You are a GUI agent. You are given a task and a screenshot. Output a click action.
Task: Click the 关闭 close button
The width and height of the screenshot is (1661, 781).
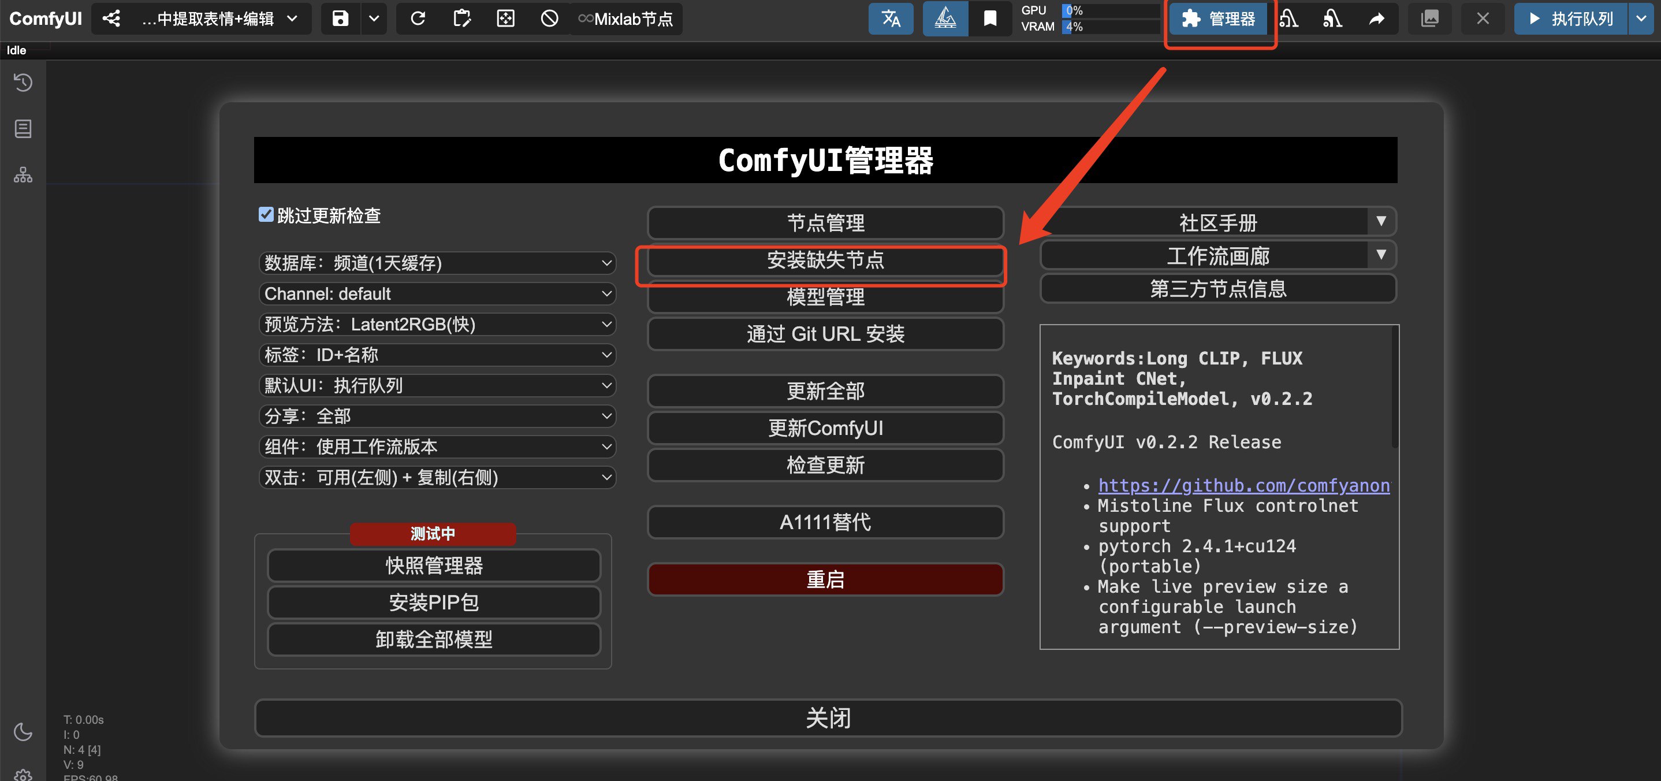(x=829, y=719)
